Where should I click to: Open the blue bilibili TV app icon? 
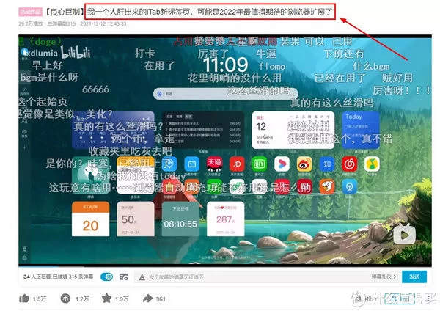192,164
